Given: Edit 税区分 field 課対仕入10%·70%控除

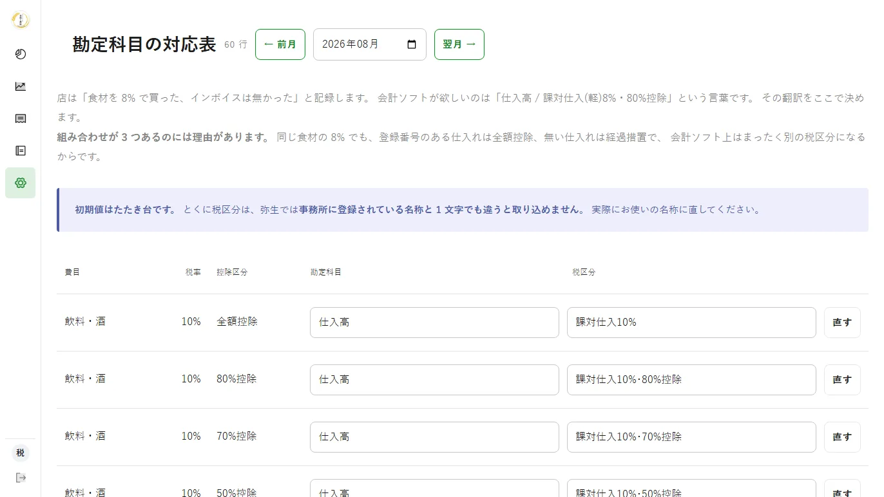Looking at the screenshot, I should pyautogui.click(x=691, y=437).
